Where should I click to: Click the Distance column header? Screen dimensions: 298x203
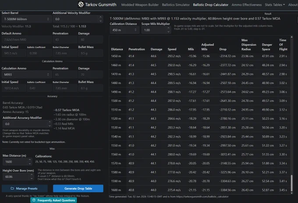[117, 49]
